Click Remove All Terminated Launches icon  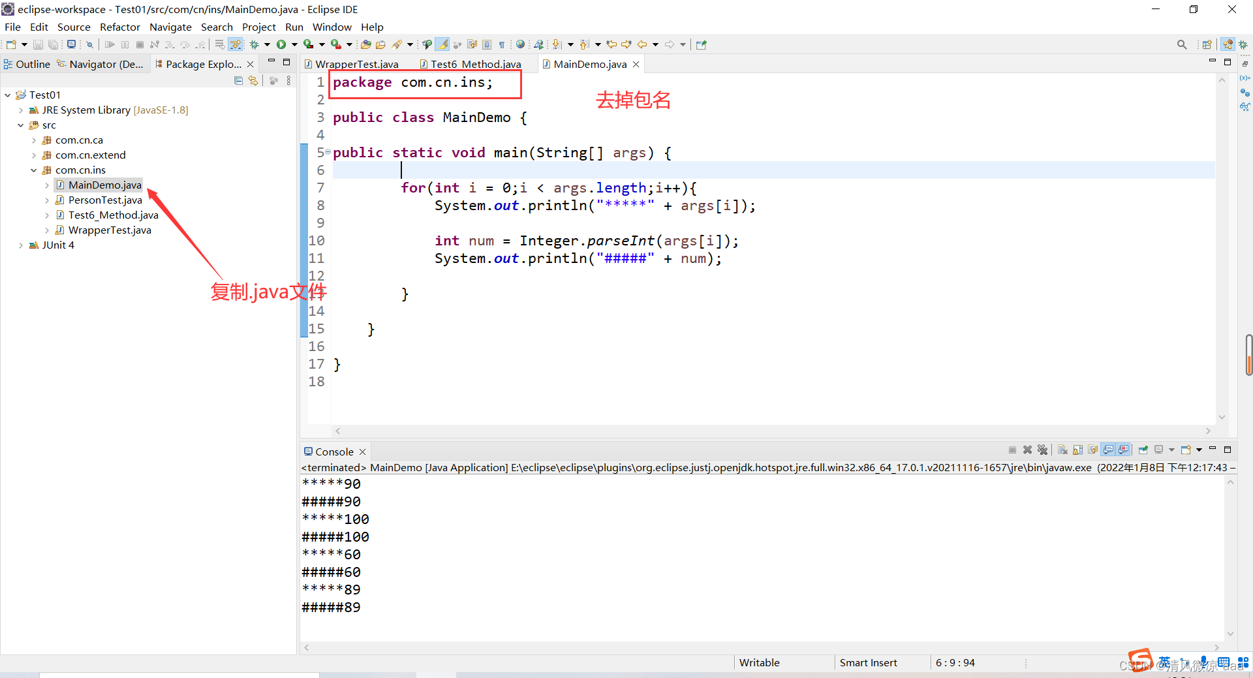[1042, 450]
